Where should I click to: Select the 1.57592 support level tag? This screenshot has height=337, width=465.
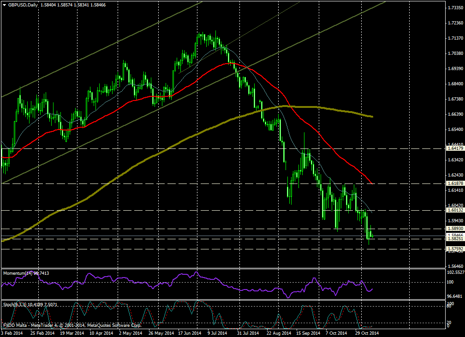pyautogui.click(x=455, y=248)
